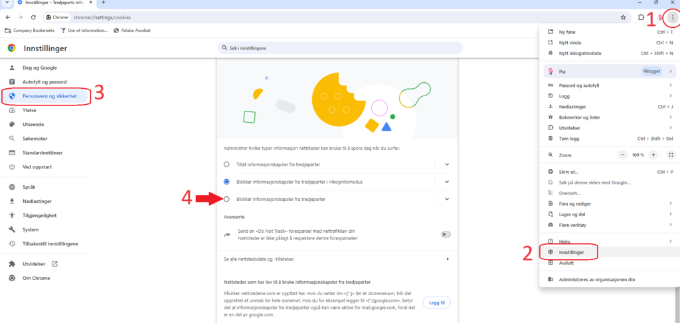Open a new tab with the plus icon
This screenshot has height=323, width=680.
coord(103,3)
